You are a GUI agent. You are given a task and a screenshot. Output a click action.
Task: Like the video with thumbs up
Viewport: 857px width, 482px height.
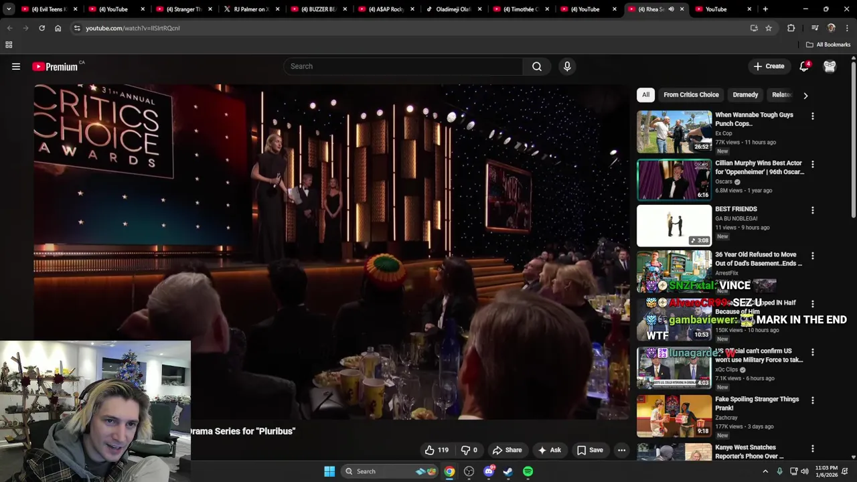pyautogui.click(x=436, y=450)
